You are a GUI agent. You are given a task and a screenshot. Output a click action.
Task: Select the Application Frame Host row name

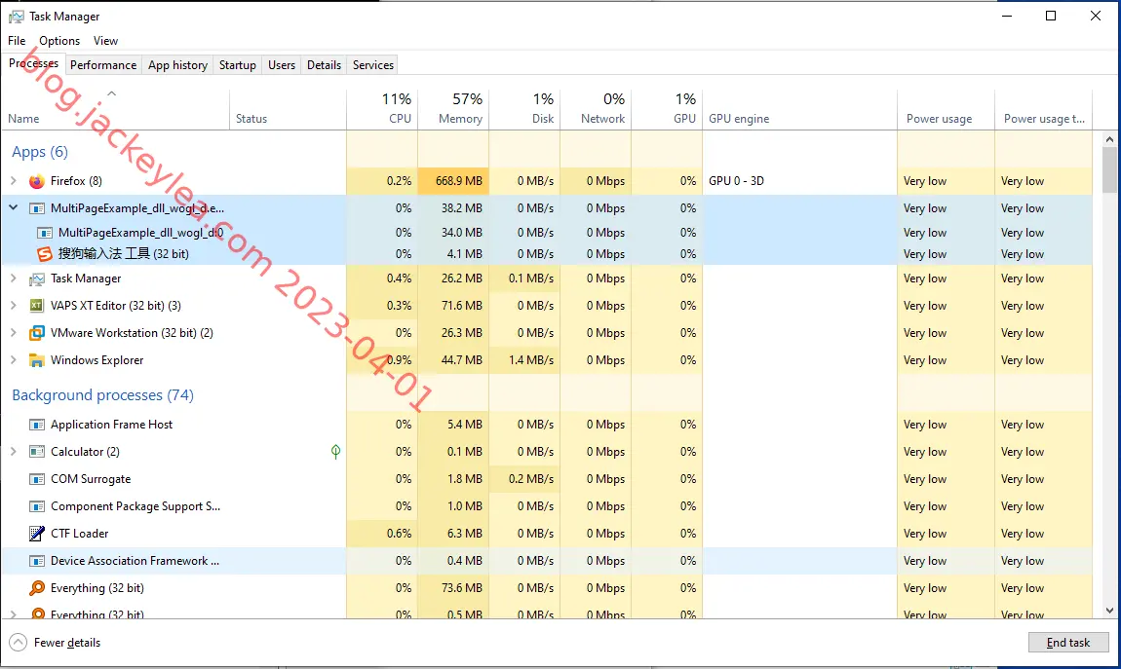[111, 425]
